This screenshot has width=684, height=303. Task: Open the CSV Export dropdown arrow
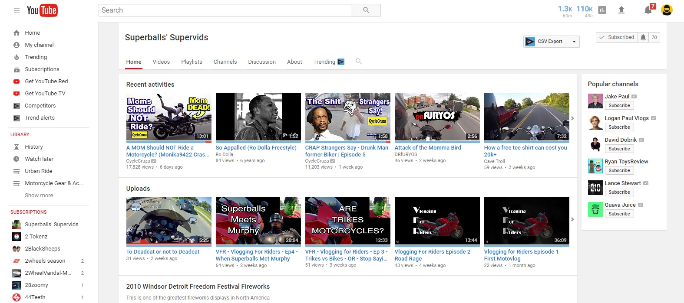pos(574,42)
